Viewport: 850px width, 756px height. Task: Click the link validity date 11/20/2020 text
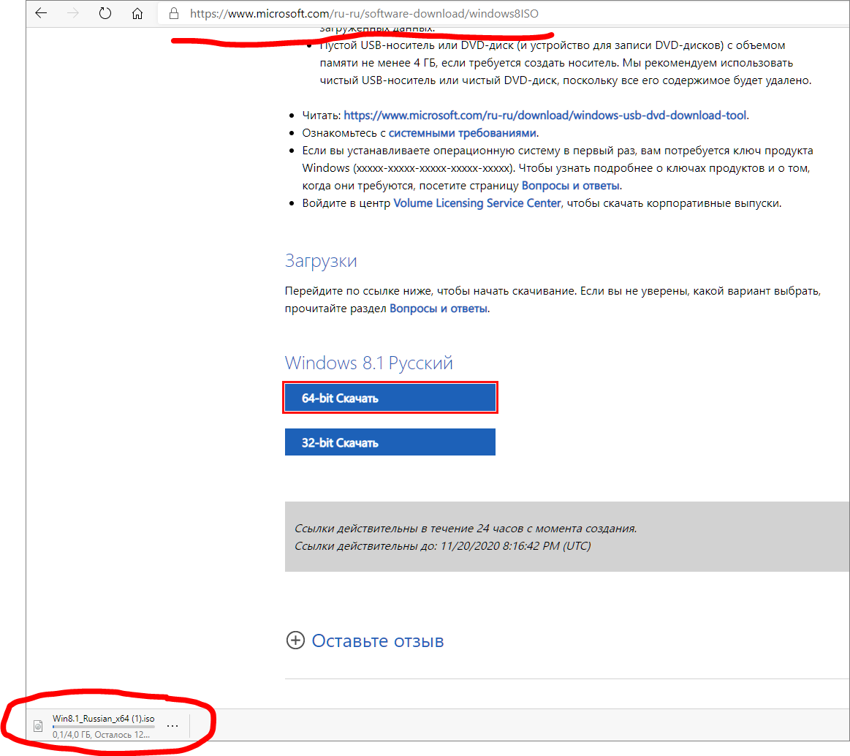tap(515, 546)
